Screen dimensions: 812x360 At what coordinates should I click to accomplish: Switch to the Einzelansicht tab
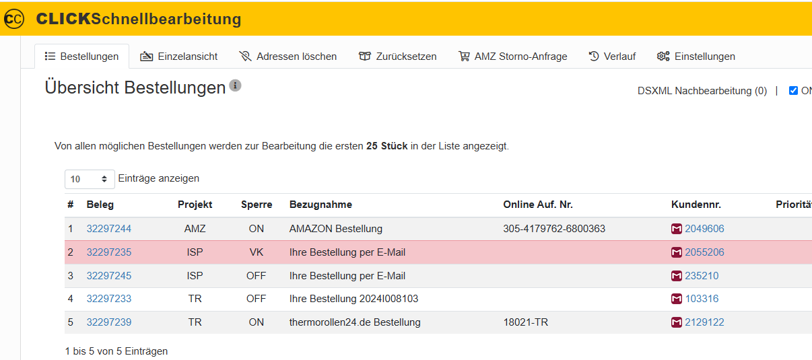pyautogui.click(x=178, y=57)
